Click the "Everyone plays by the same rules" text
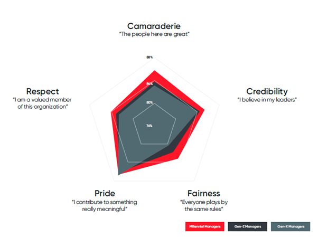Screen dimensions: 318x237 [x=204, y=205]
